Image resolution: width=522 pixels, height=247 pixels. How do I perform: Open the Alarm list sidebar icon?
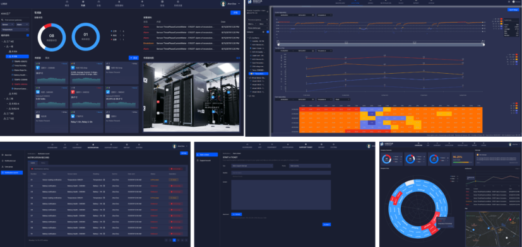click(x=3, y=155)
